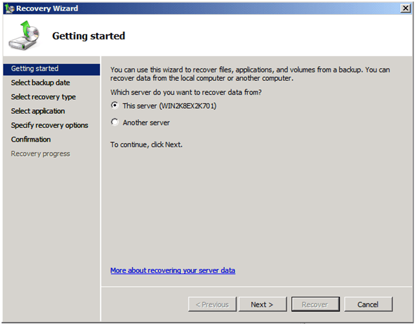The image size is (416, 326).
Task: Click the Recovery Wizard title bar icon
Action: (9, 8)
